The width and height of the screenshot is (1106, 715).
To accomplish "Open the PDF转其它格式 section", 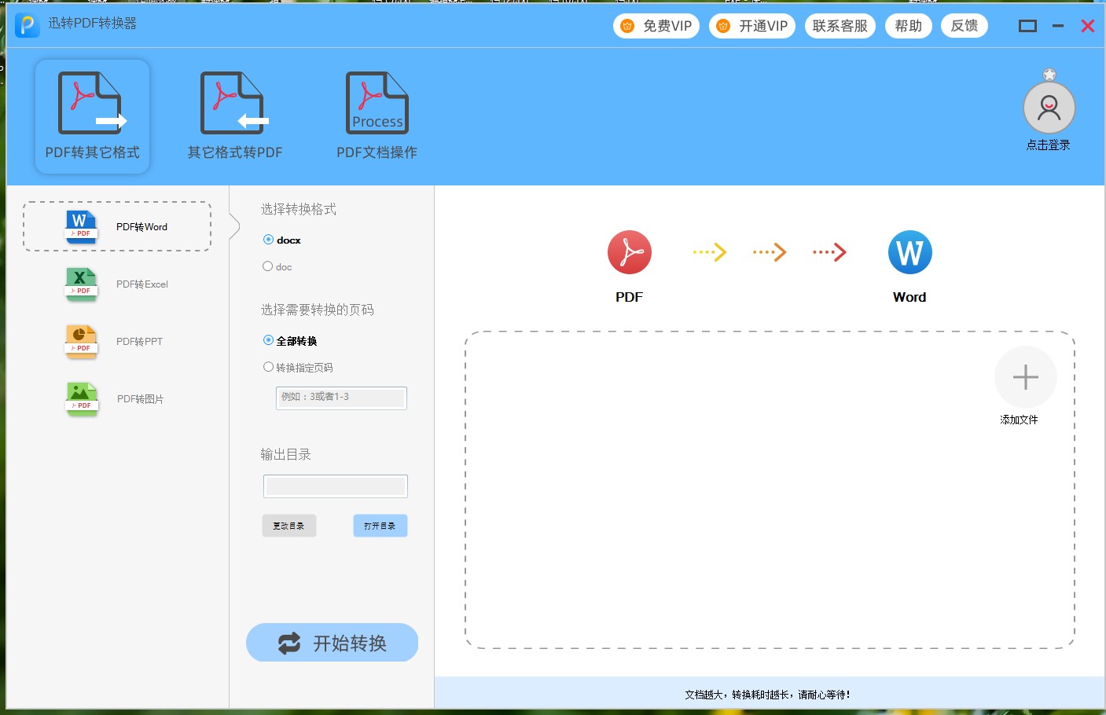I will point(92,116).
